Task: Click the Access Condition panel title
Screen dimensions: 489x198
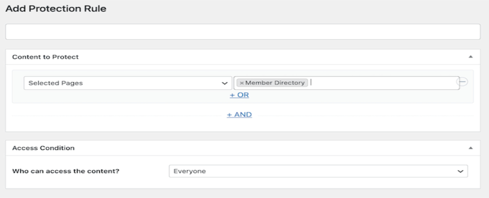Action: 43,148
